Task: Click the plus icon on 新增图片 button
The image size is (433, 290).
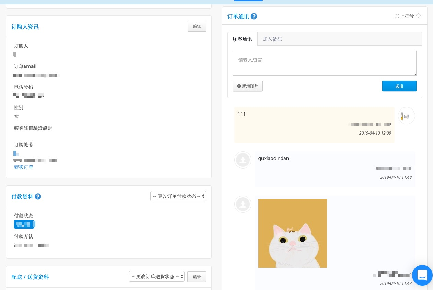Action: pyautogui.click(x=239, y=86)
